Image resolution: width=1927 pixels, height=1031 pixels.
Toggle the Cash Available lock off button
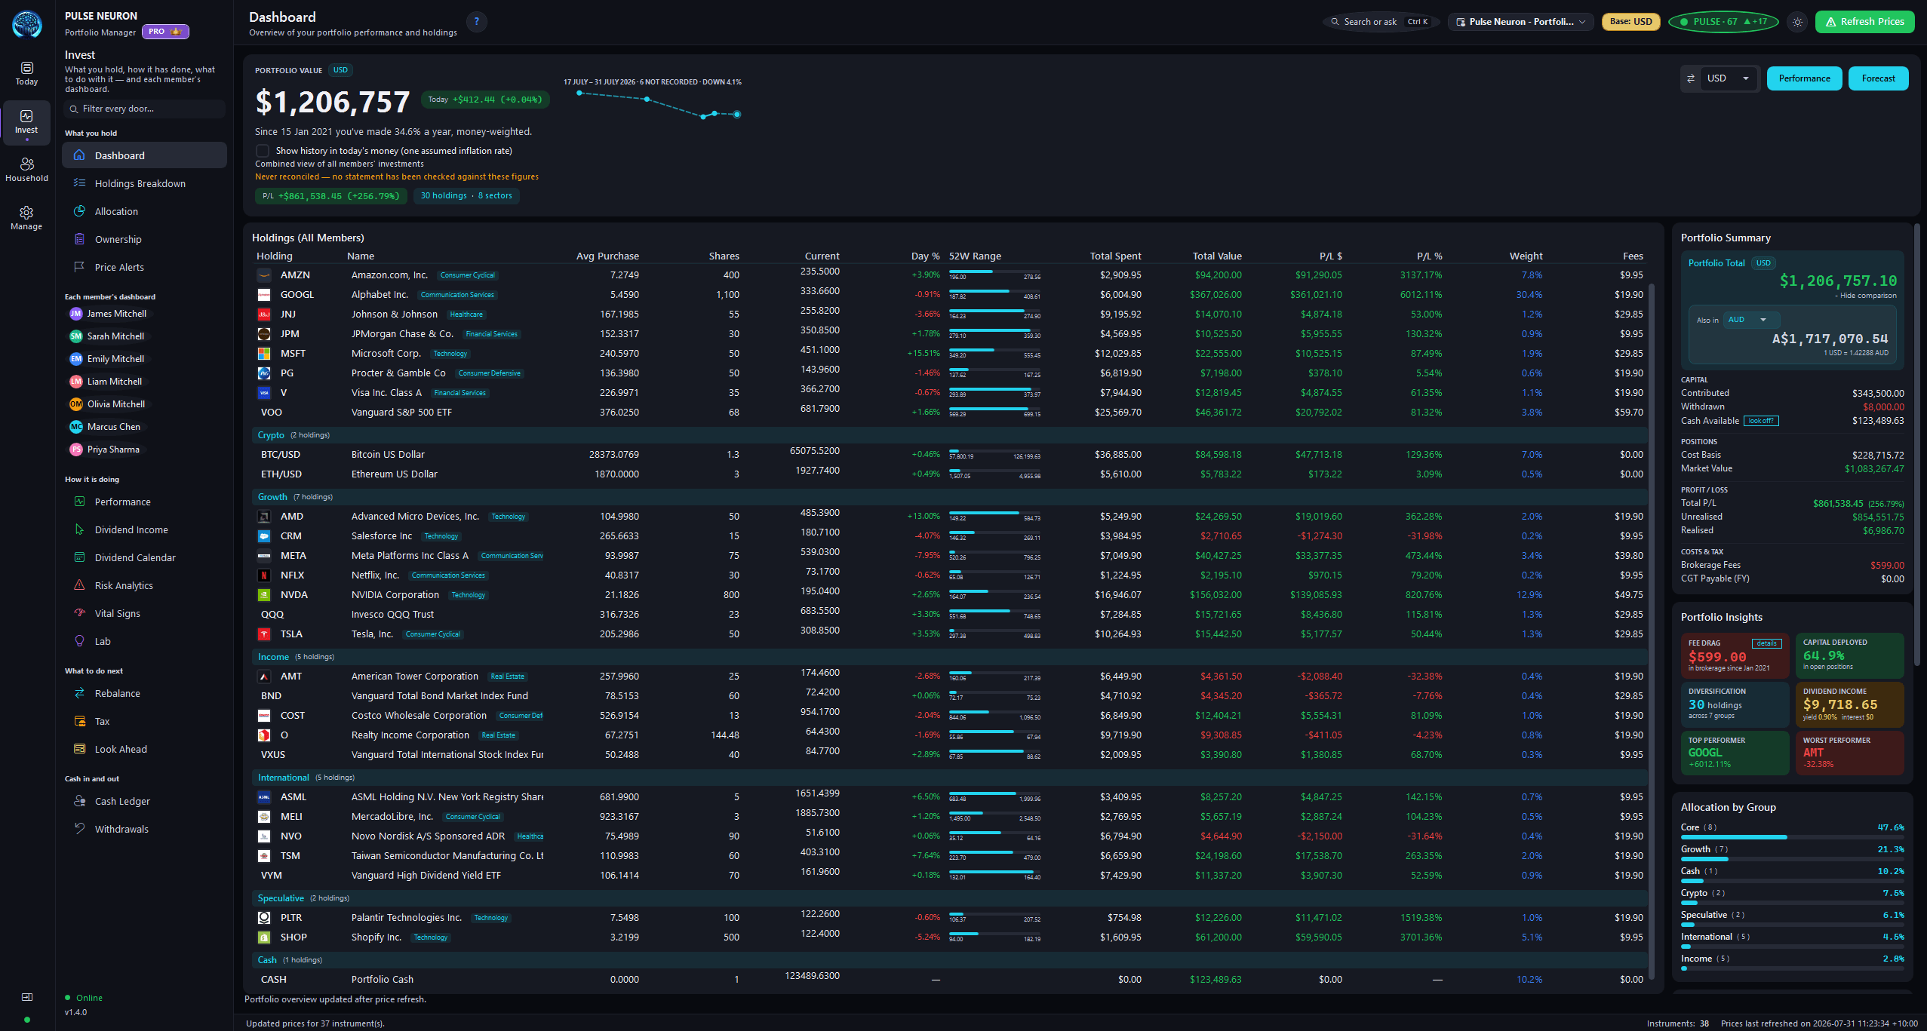tap(1761, 421)
